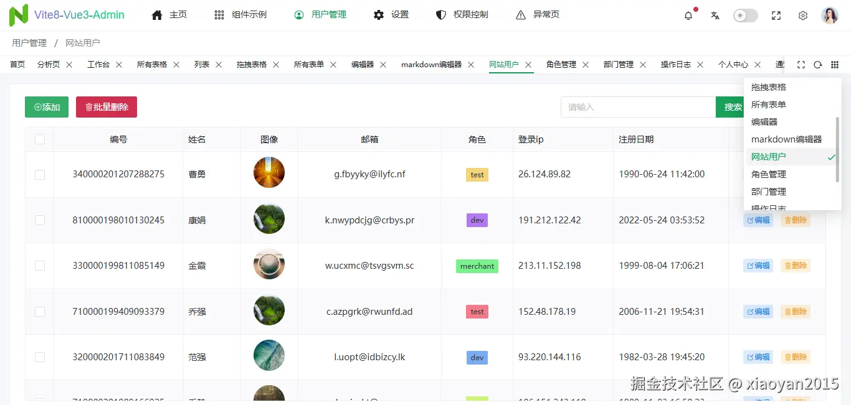Viewport: 851px width, 405px height.
Task: Switch to the 角色管理 tab
Action: click(561, 65)
